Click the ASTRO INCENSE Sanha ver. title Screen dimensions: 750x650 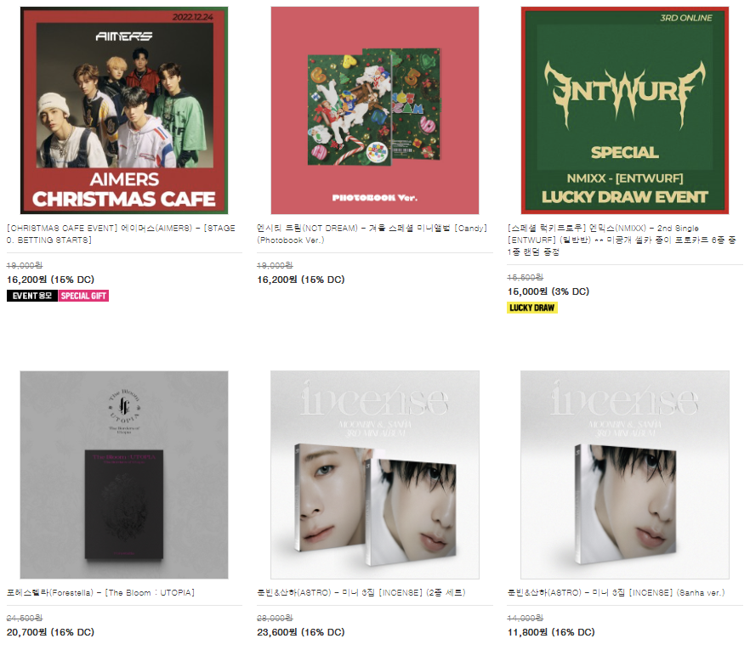pyautogui.click(x=616, y=593)
